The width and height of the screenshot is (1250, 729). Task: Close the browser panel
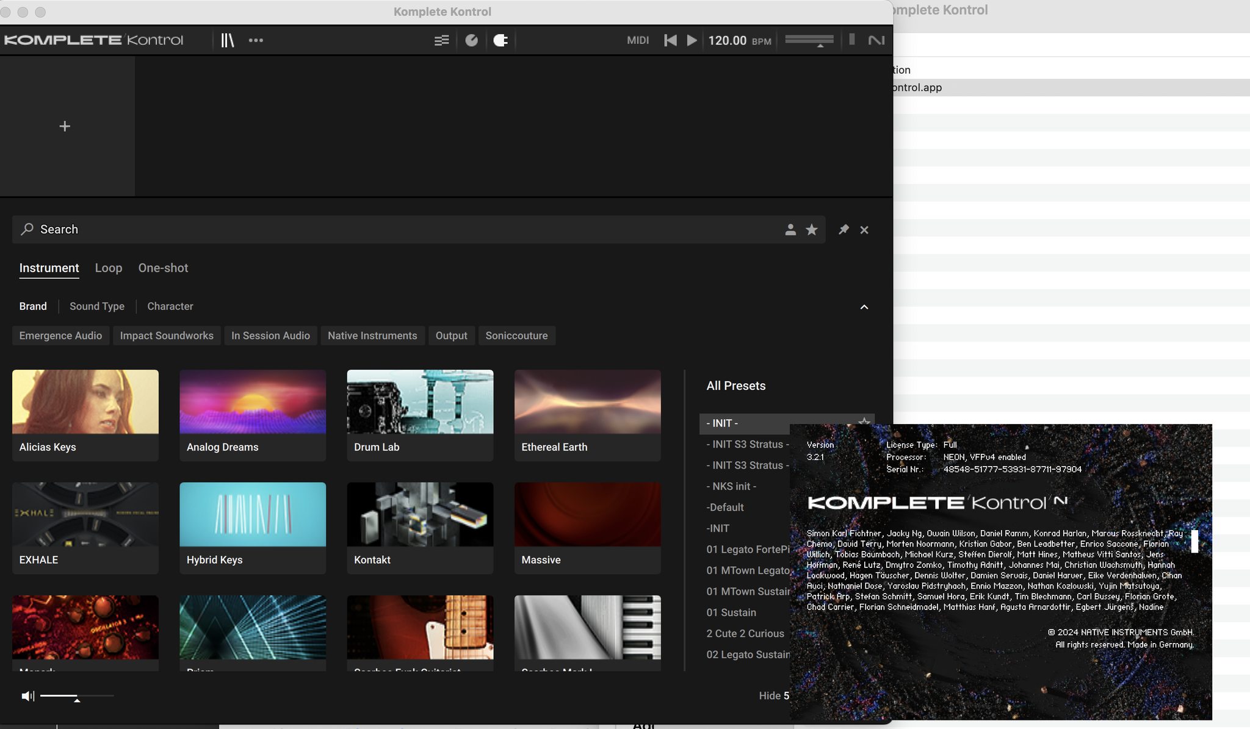pos(864,230)
